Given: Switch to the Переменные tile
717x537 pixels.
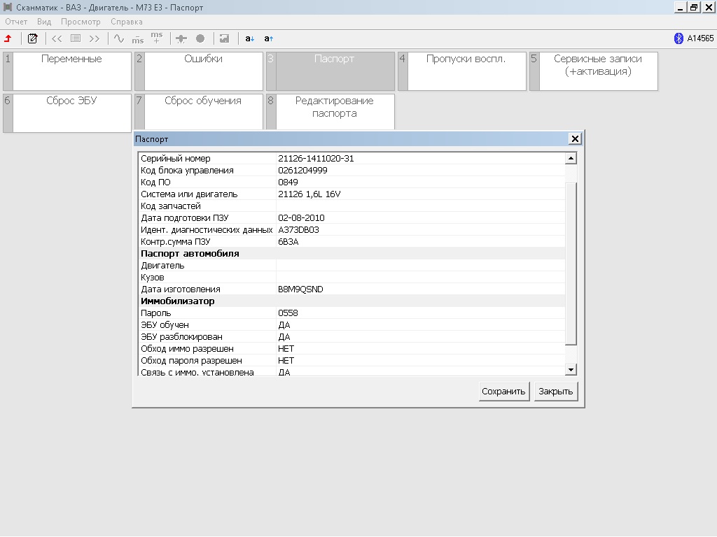Looking at the screenshot, I should [67, 71].
